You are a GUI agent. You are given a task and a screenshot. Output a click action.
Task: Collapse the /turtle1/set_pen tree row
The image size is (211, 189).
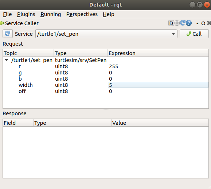click(6, 60)
